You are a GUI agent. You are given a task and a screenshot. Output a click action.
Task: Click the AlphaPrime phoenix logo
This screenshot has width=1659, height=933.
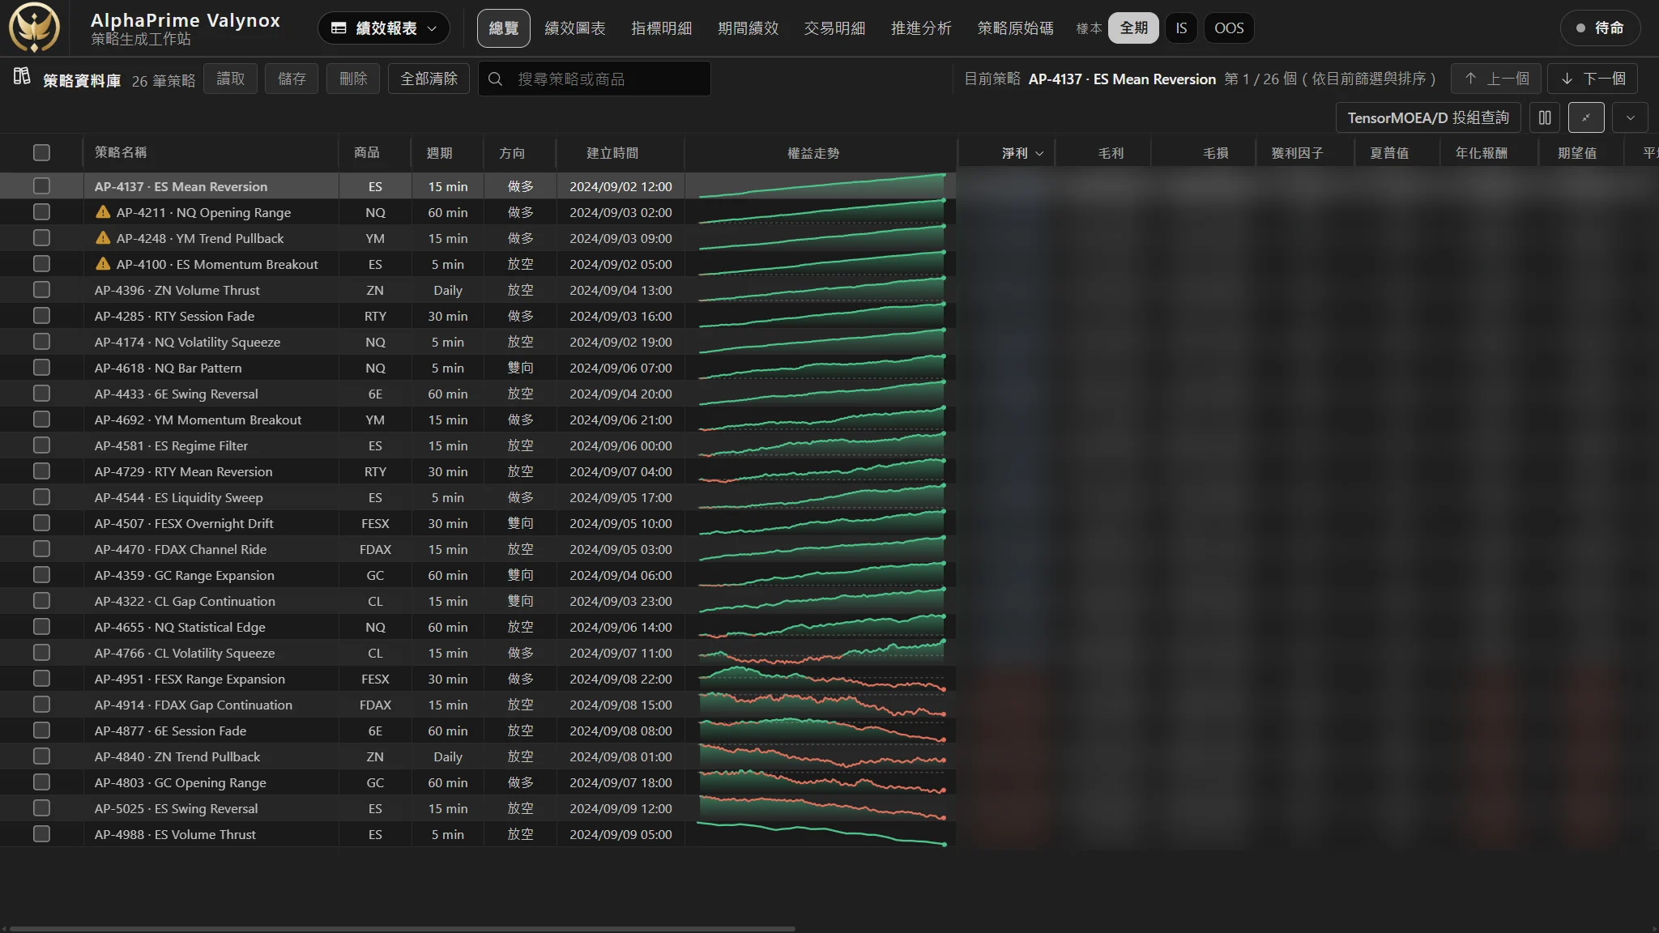tap(34, 28)
